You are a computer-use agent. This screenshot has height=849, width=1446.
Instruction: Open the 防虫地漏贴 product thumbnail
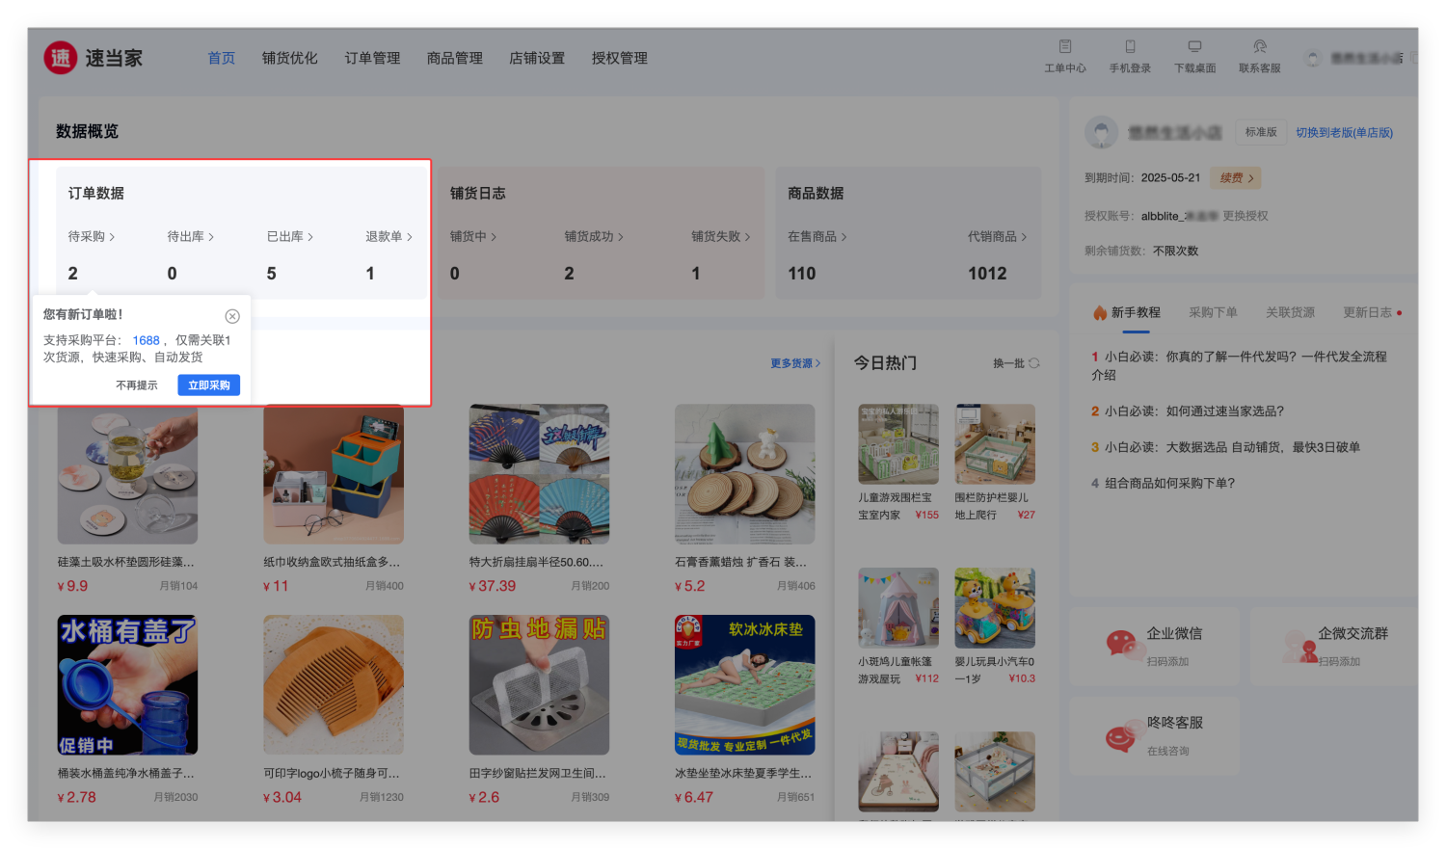[539, 685]
